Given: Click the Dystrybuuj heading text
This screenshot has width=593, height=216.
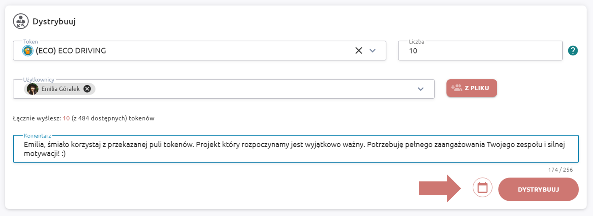Looking at the screenshot, I should tap(54, 22).
